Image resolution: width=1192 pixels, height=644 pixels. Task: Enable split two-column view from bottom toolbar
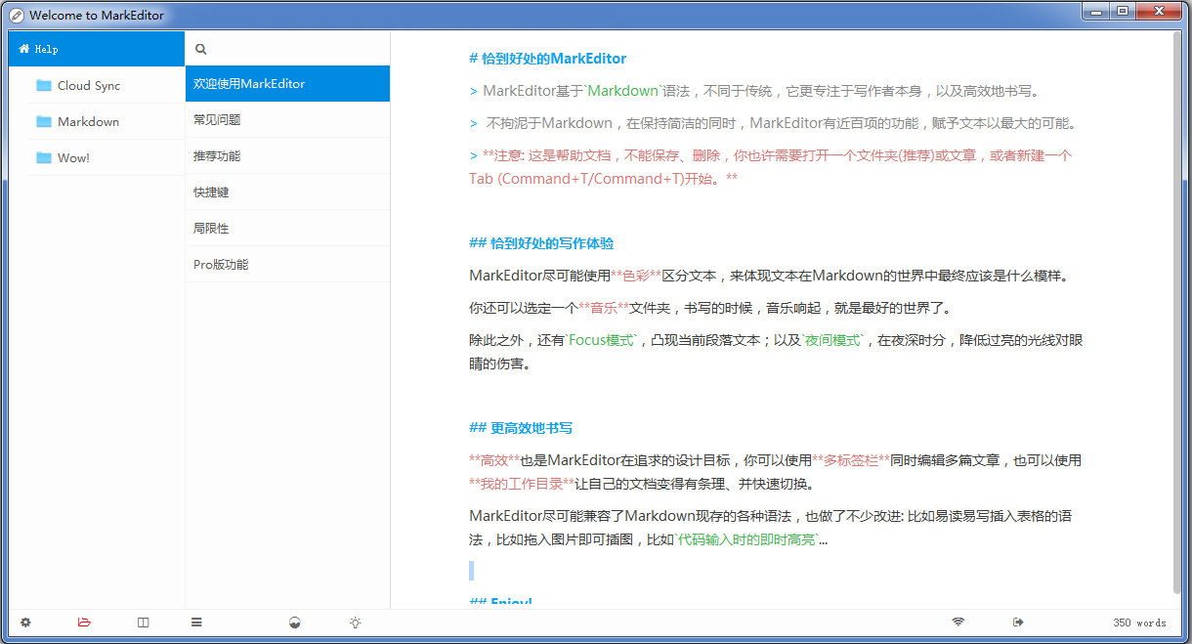[143, 623]
